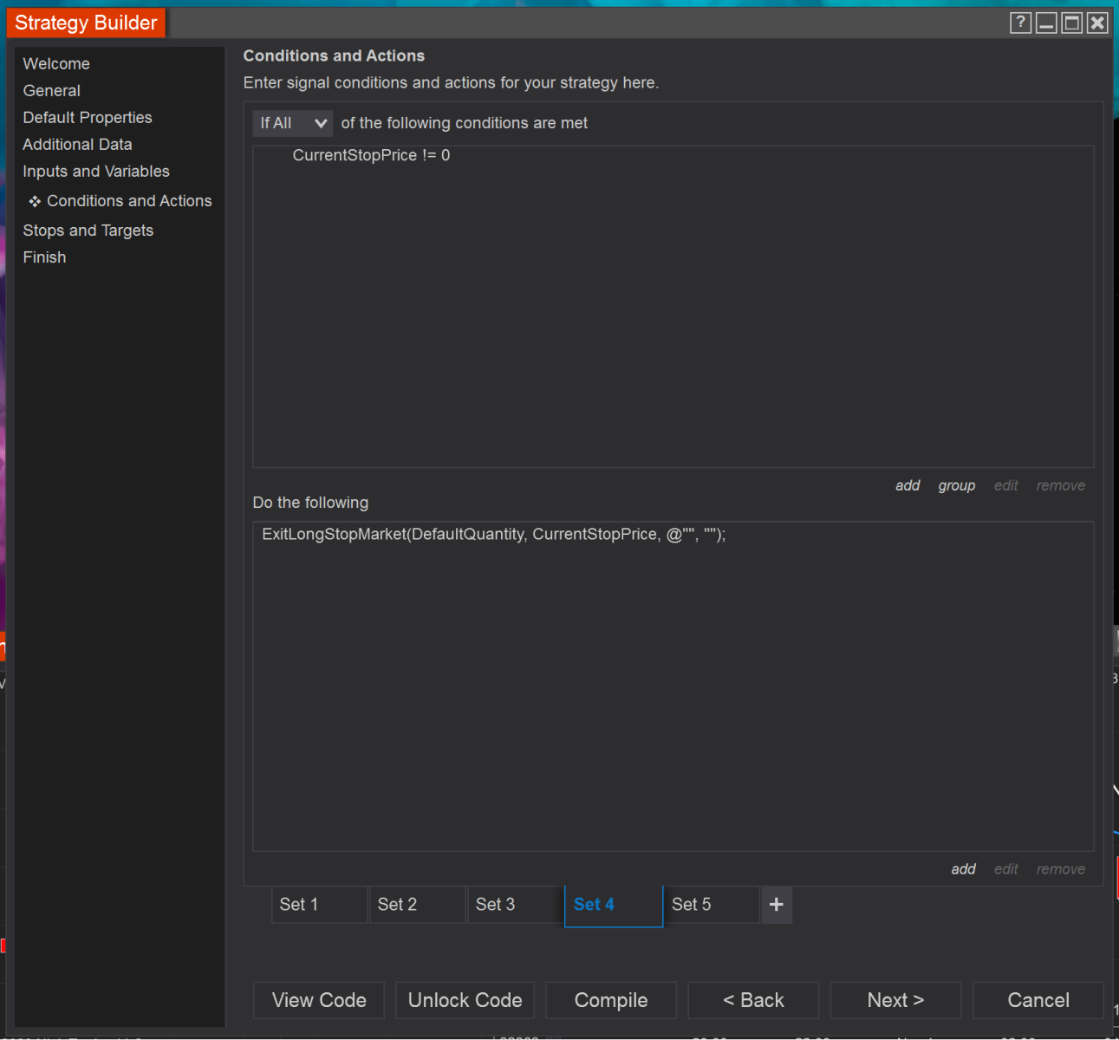Image resolution: width=1119 pixels, height=1040 pixels.
Task: Click remove link under actions list
Action: point(1061,869)
